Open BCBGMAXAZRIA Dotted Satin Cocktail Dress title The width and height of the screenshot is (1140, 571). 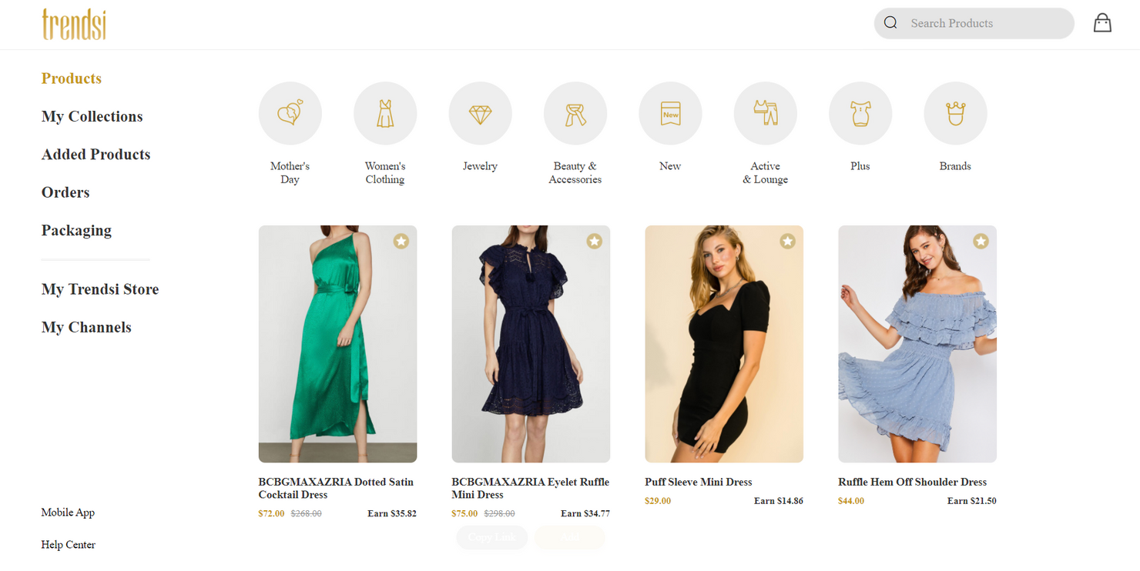coord(336,488)
